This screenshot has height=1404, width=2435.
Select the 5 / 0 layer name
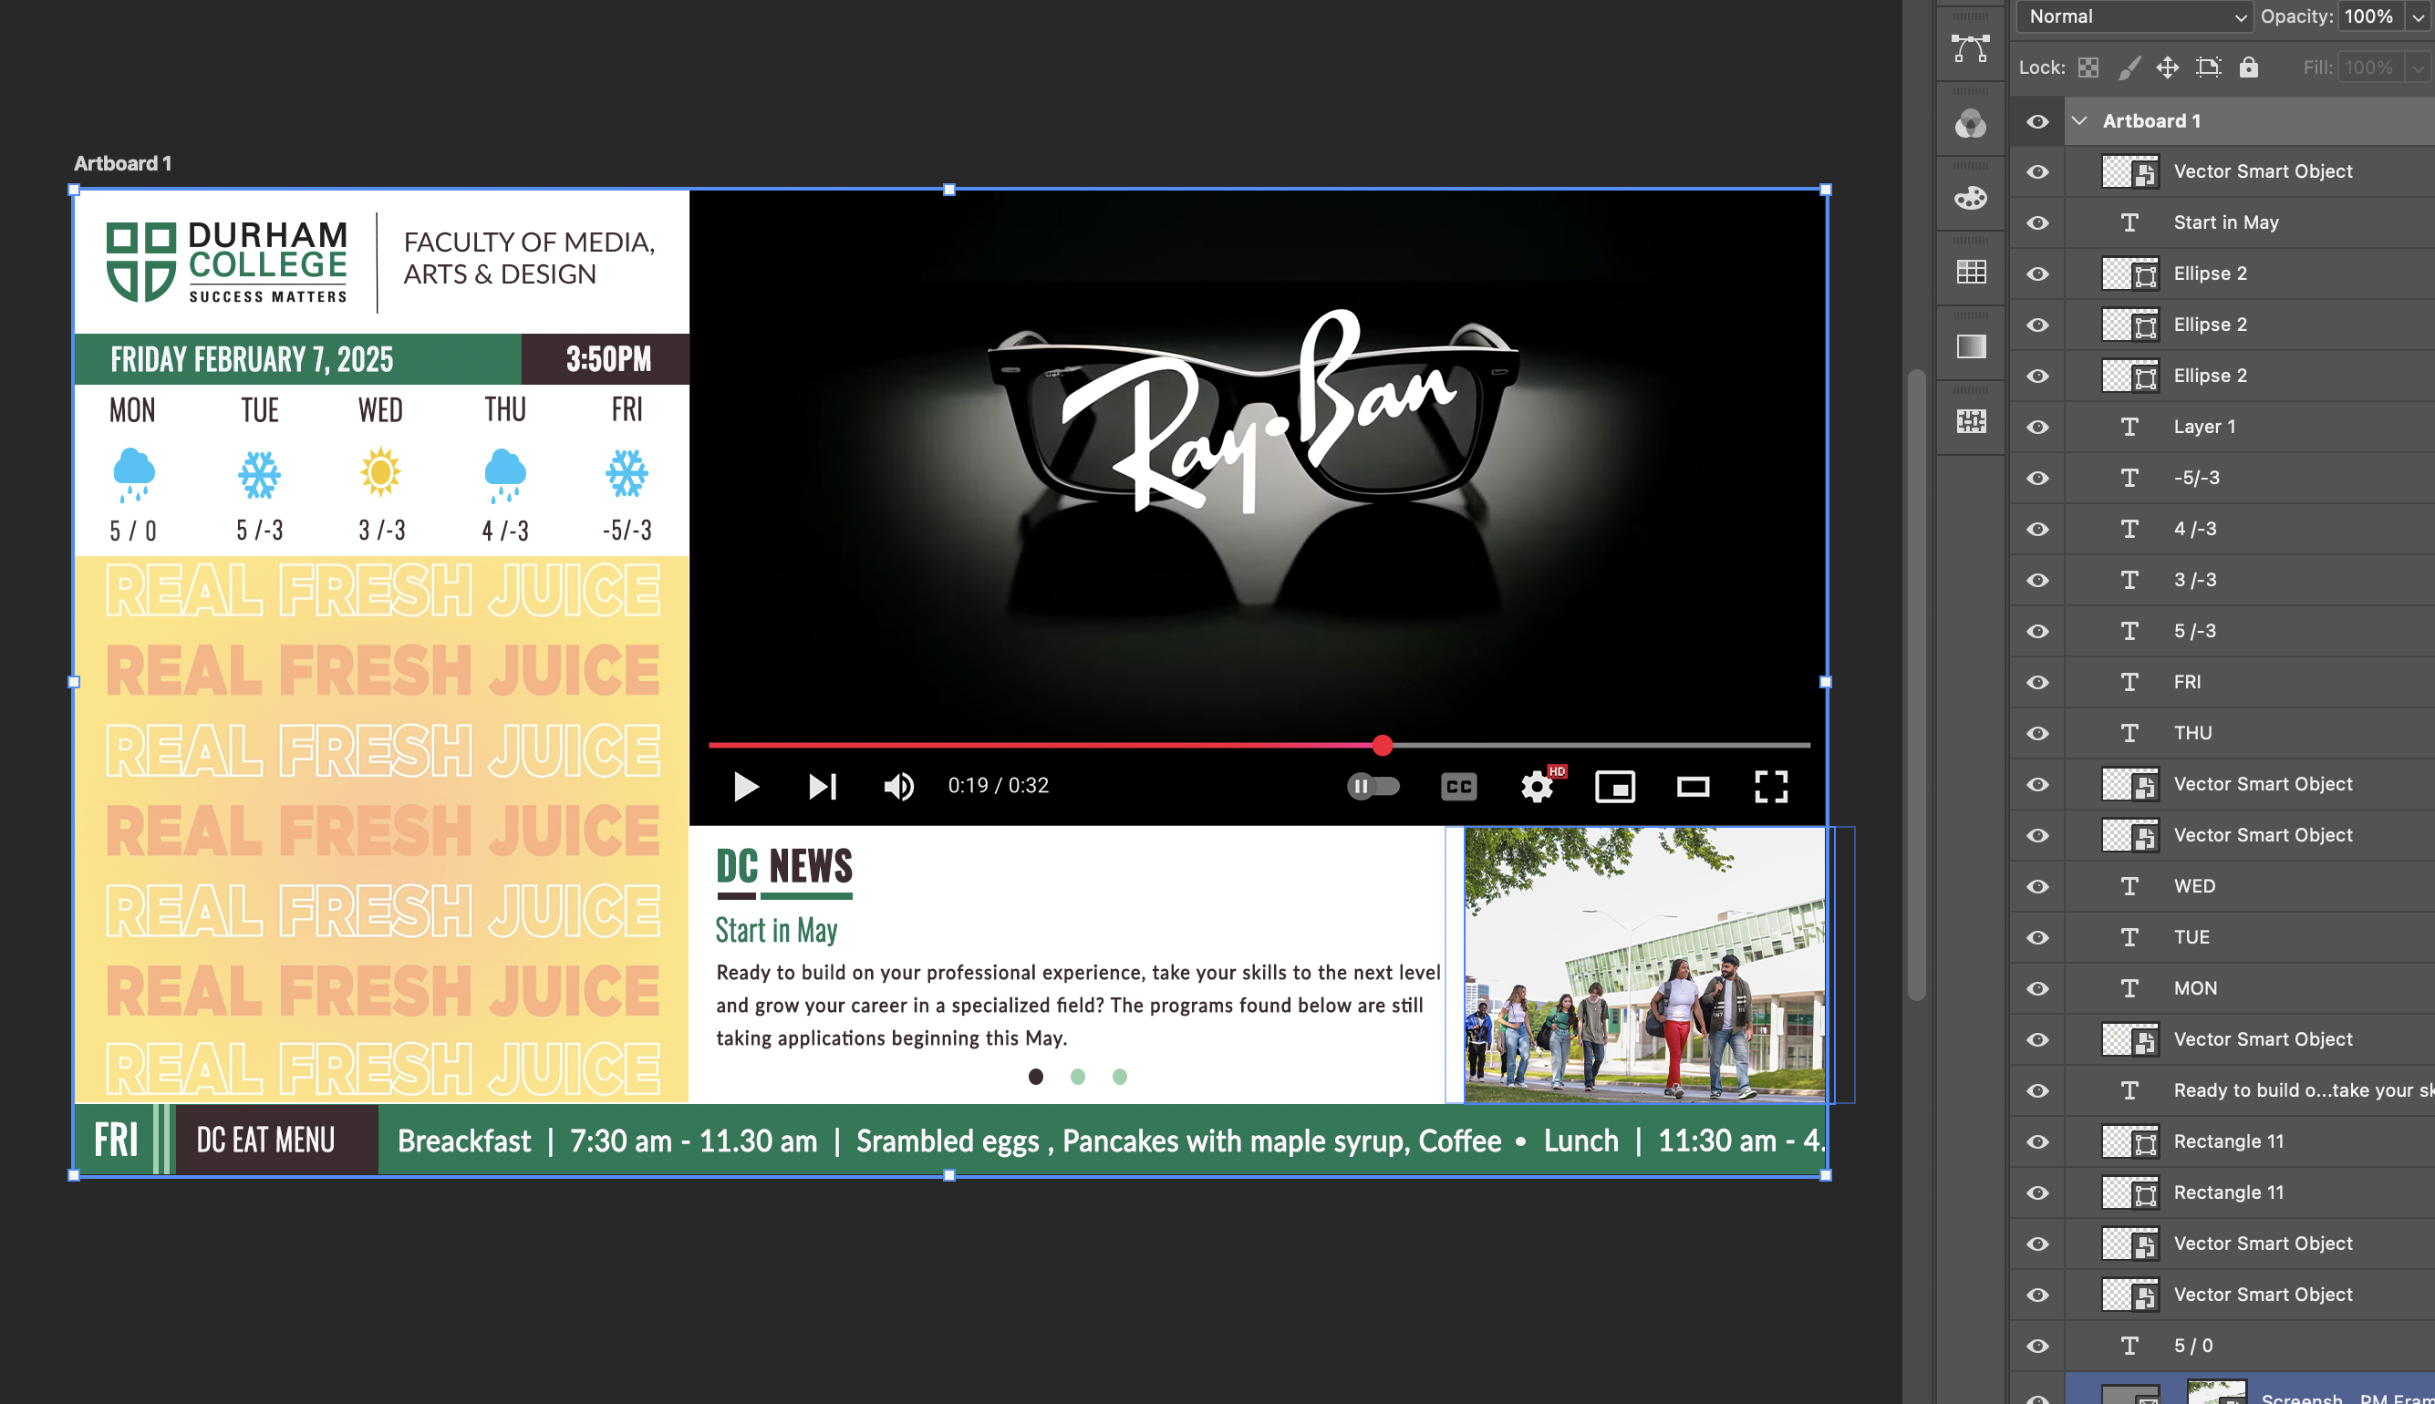tap(2193, 1347)
